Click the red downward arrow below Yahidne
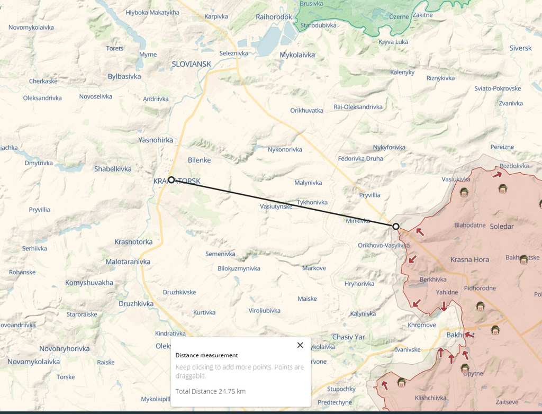Viewport: 542px width, 414px height. point(444,306)
